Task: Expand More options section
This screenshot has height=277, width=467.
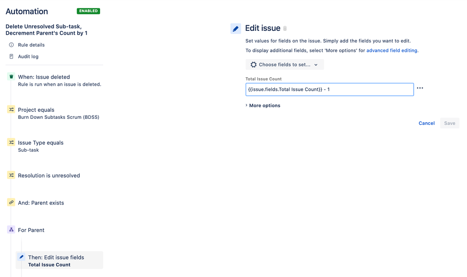Action: point(263,105)
